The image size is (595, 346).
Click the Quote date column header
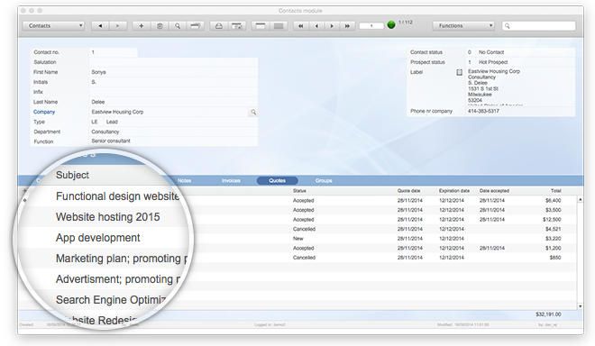coord(408,191)
